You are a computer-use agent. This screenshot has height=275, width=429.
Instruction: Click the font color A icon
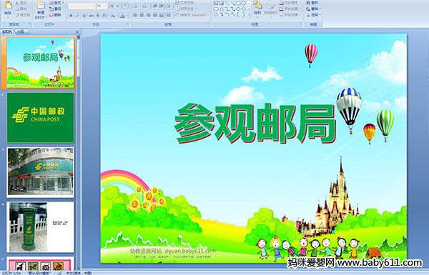[x=122, y=16]
